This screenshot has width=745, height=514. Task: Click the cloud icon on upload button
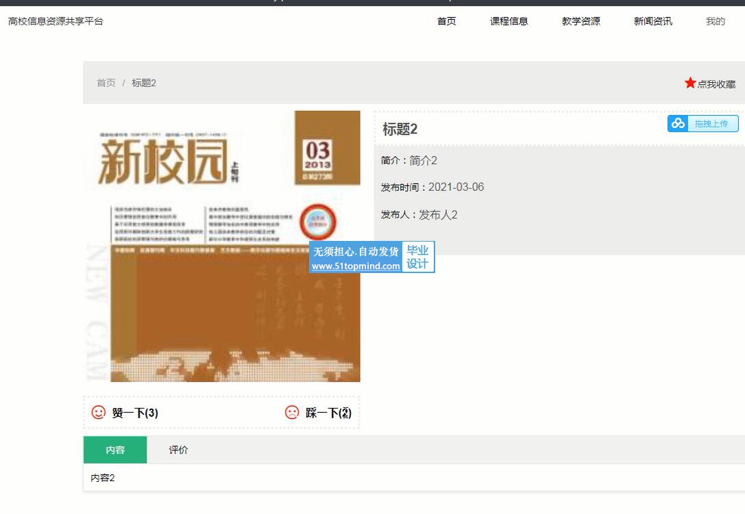tap(678, 123)
